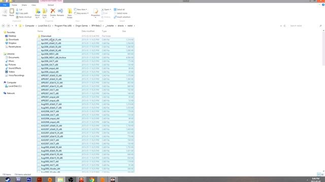Open the Delete dropdown arrow

pyautogui.click(x=53, y=18)
